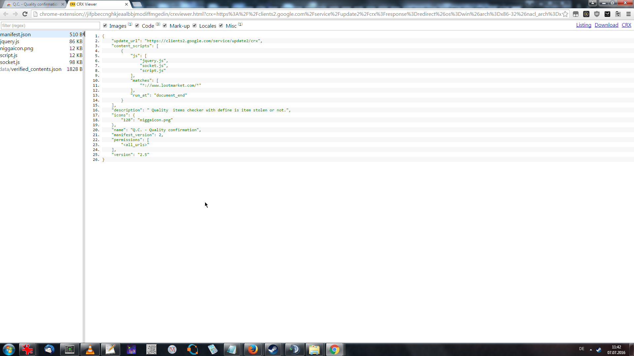
Task: Bookmark this page with the star icon
Action: (x=565, y=14)
